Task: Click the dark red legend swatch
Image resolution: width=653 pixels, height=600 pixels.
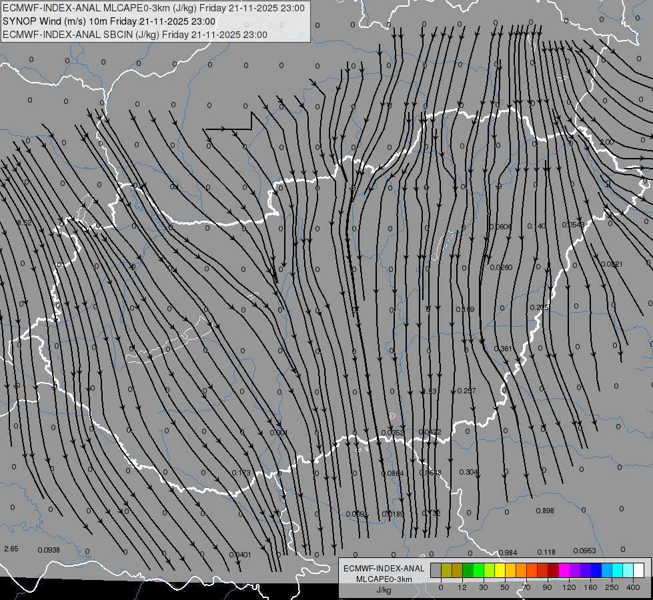Action: (553, 571)
